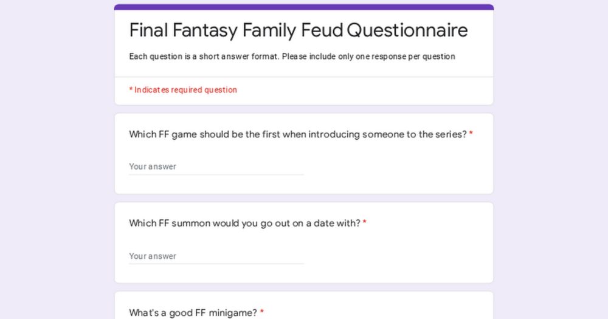Click the gap between the first and second question cards
The height and width of the screenshot is (319, 608).
pos(304,198)
